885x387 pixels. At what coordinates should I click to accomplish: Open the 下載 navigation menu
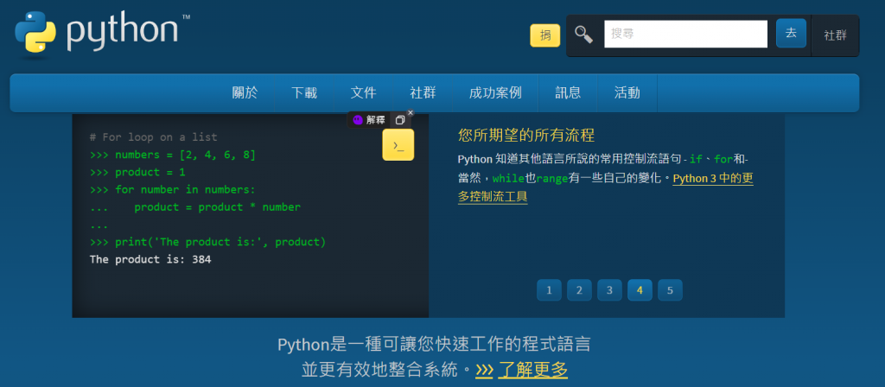point(304,93)
